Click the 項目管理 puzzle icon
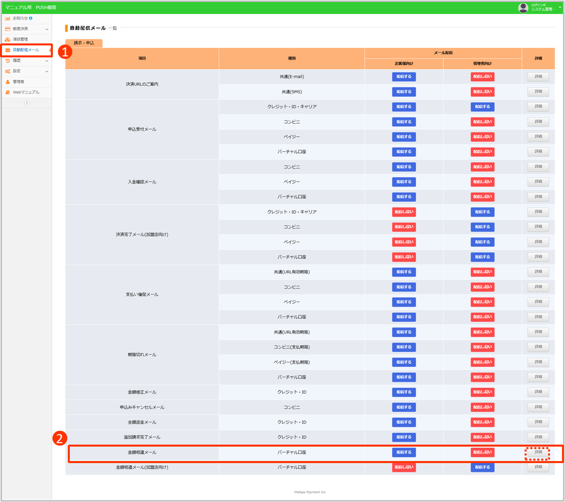The height and width of the screenshot is (502, 565). pos(8,39)
